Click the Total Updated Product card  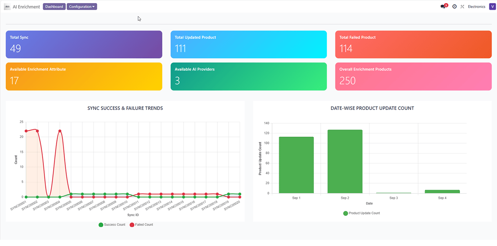pos(248,44)
